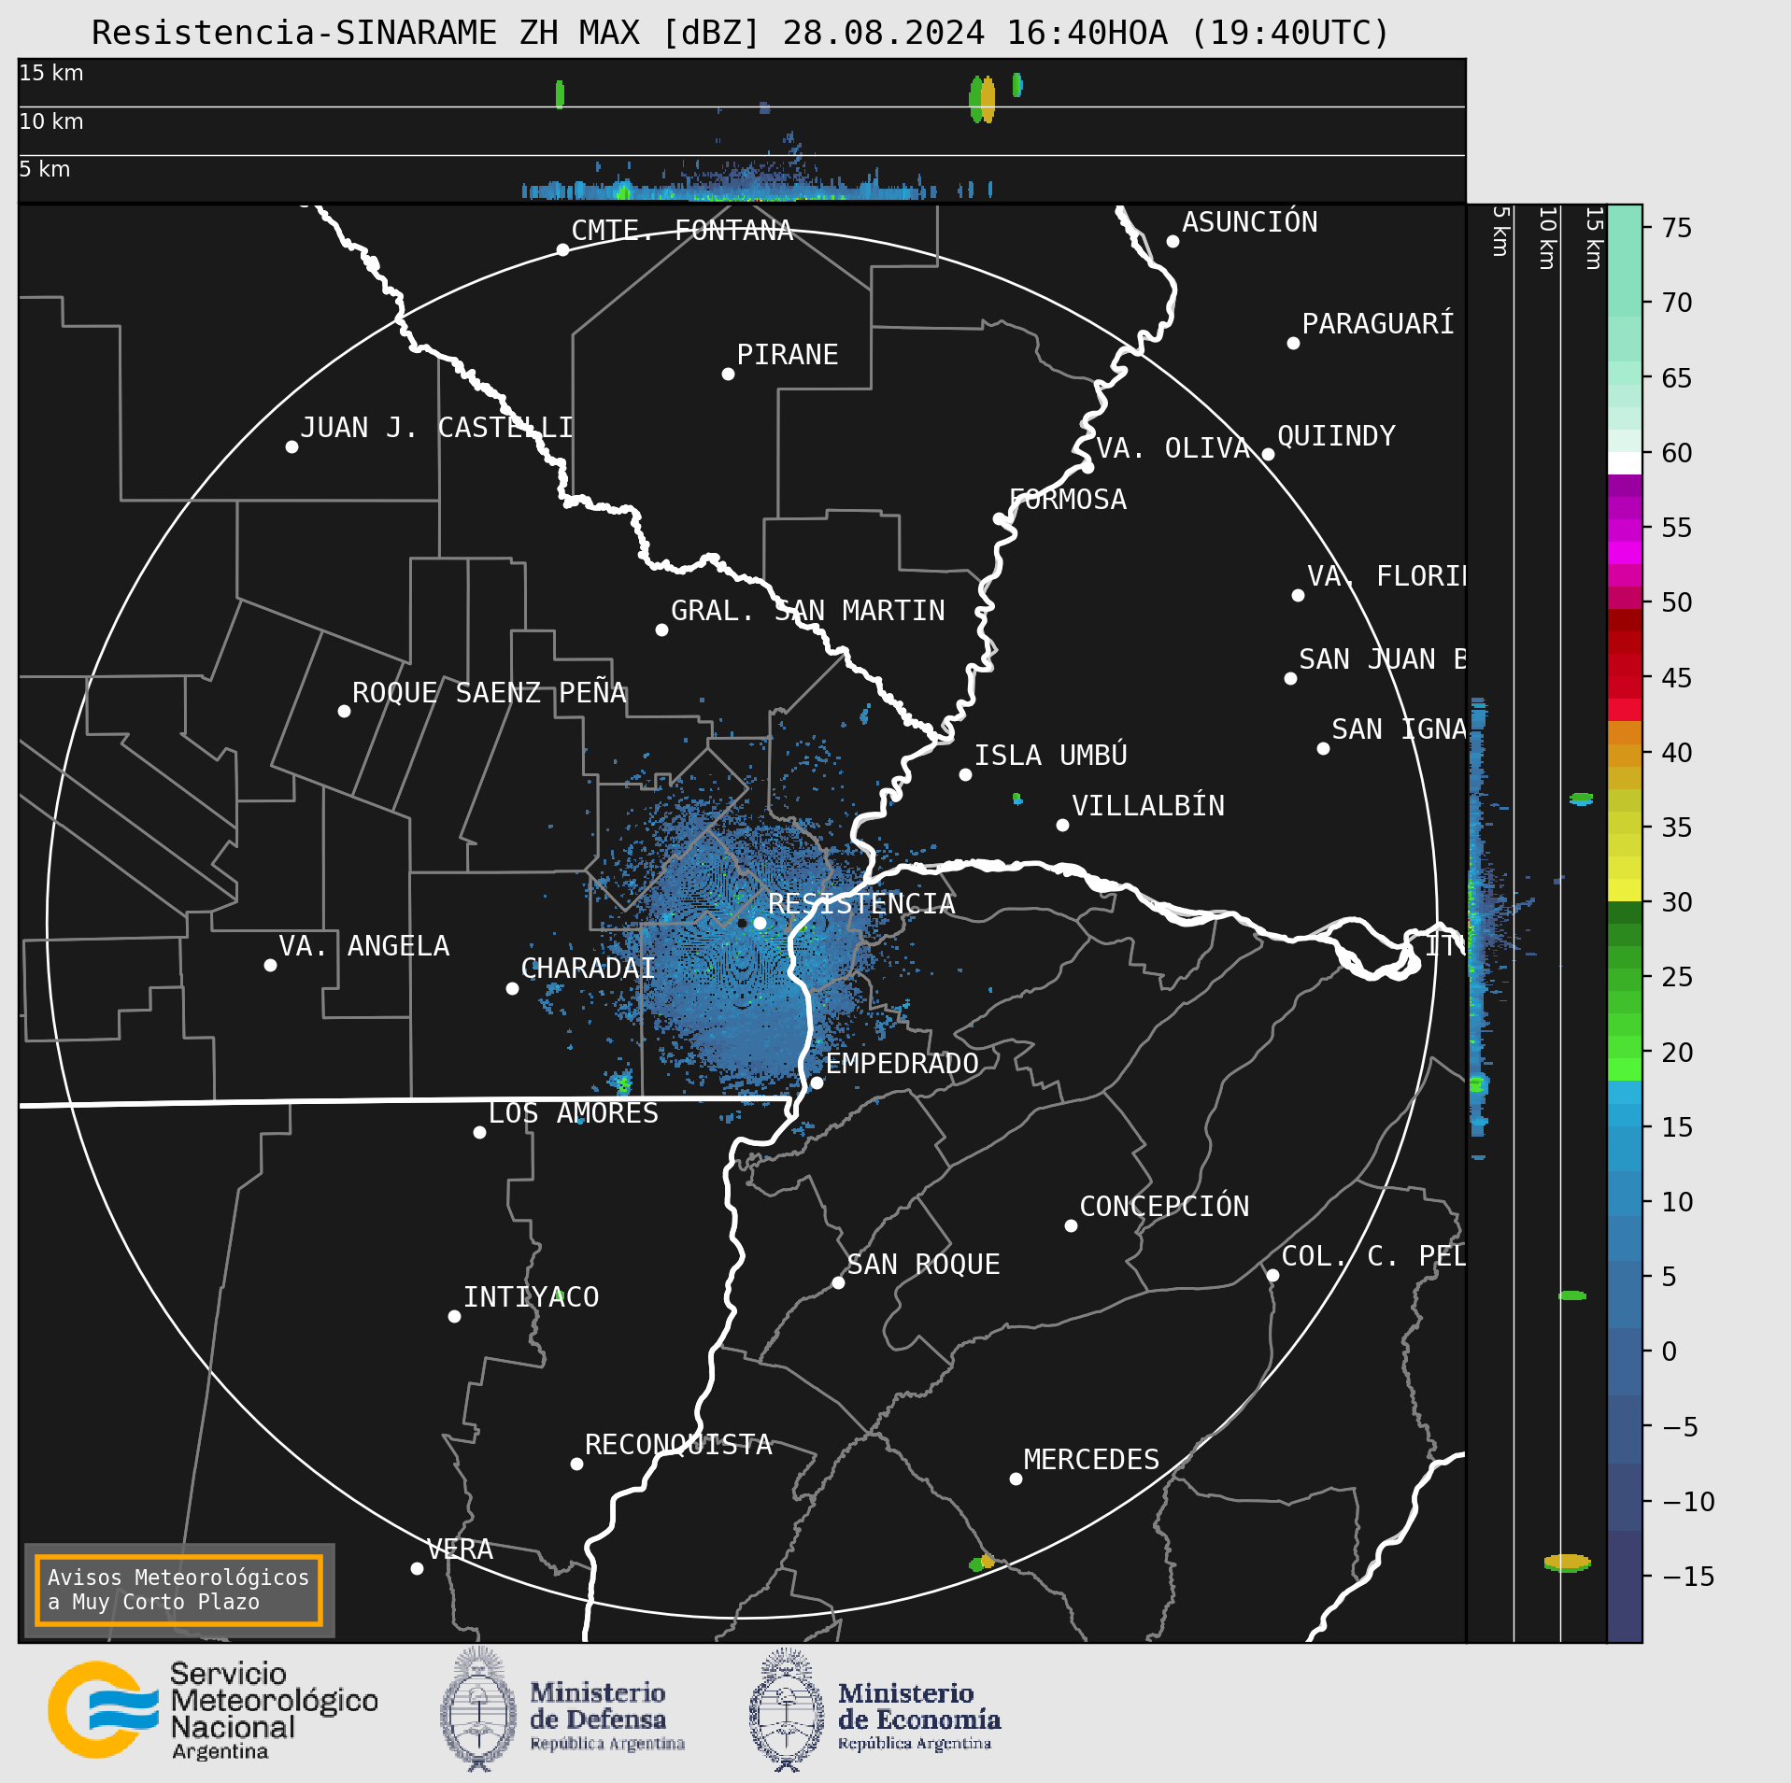Click the 5 km label in top cross-section
Viewport: 1791px width, 1783px height.
pos(45,169)
